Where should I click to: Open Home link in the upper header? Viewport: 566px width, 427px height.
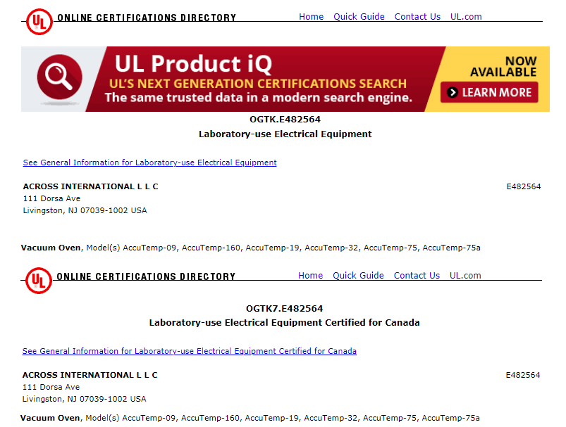(x=311, y=17)
